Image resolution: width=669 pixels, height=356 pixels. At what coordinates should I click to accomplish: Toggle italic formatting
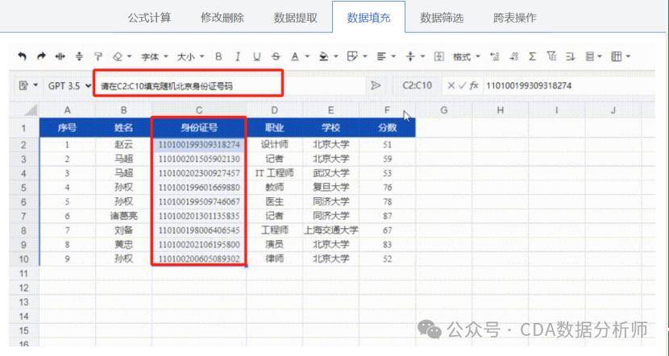(x=237, y=56)
